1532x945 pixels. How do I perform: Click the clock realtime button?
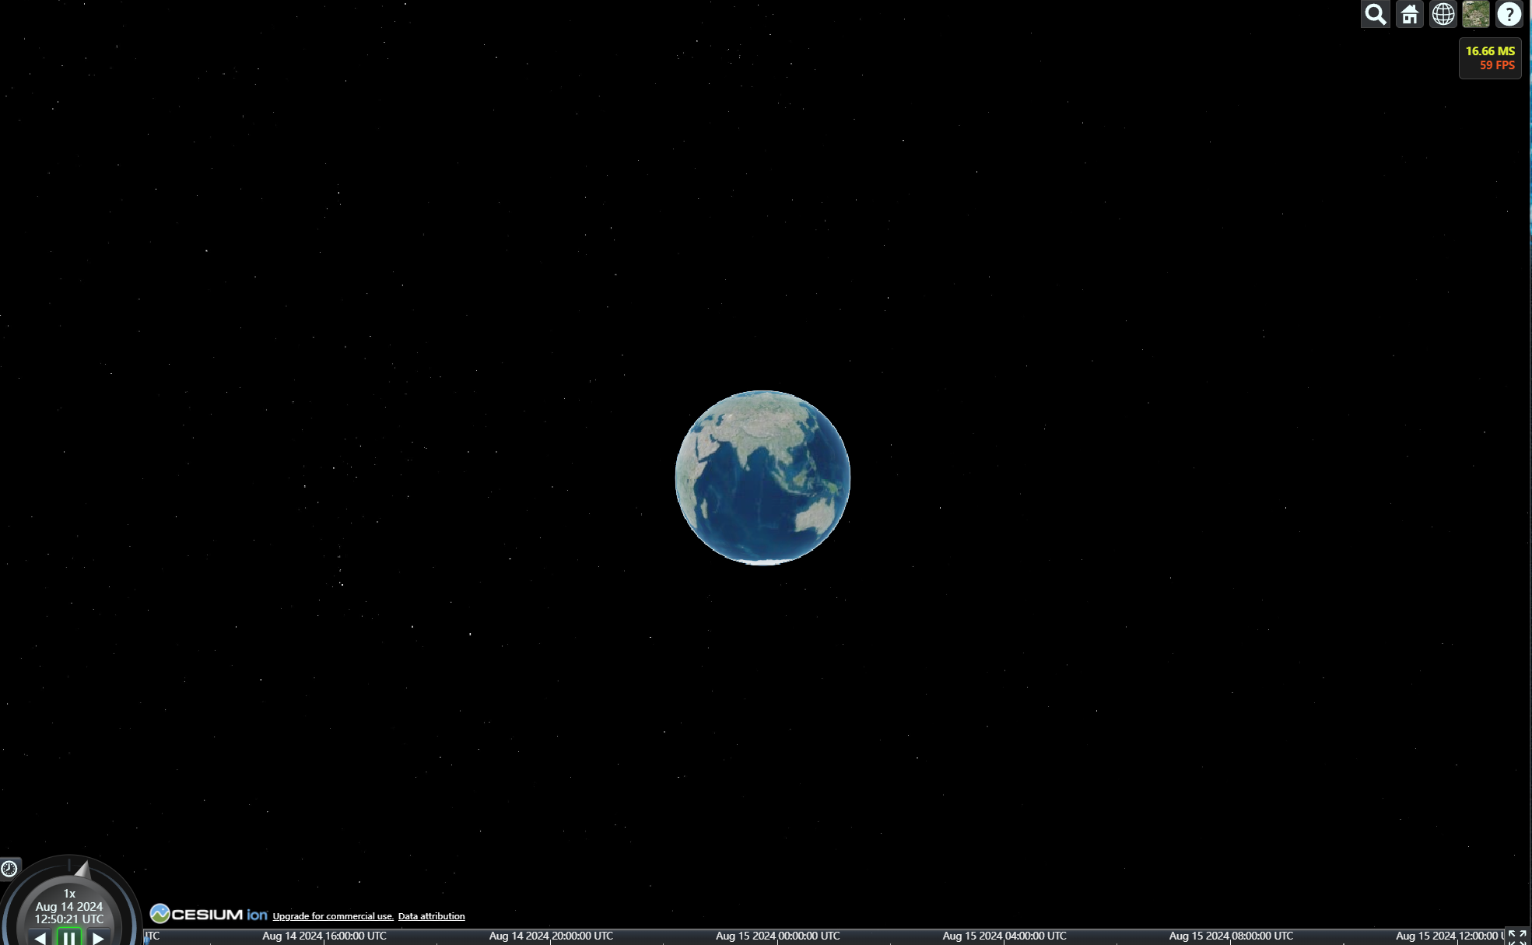click(9, 868)
